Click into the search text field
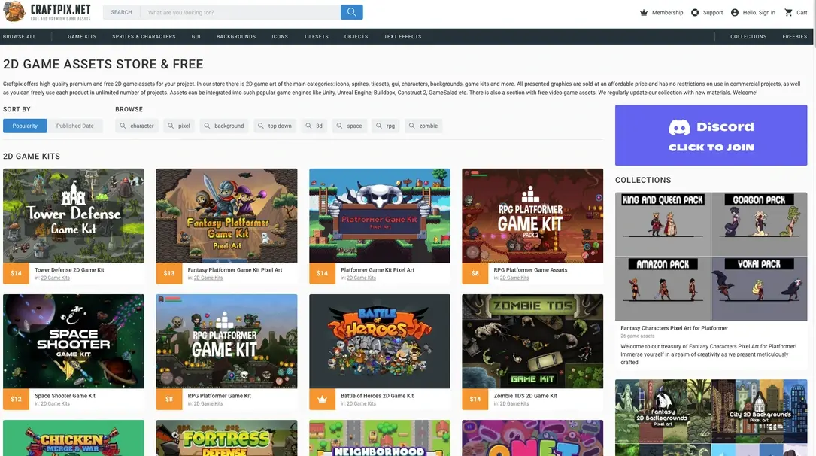Image resolution: width=816 pixels, height=456 pixels. coord(241,12)
